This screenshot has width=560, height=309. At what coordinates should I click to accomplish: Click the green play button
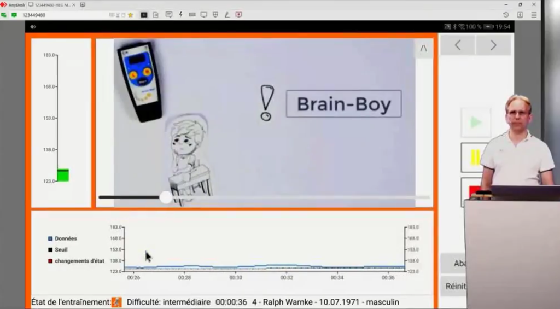(x=476, y=123)
